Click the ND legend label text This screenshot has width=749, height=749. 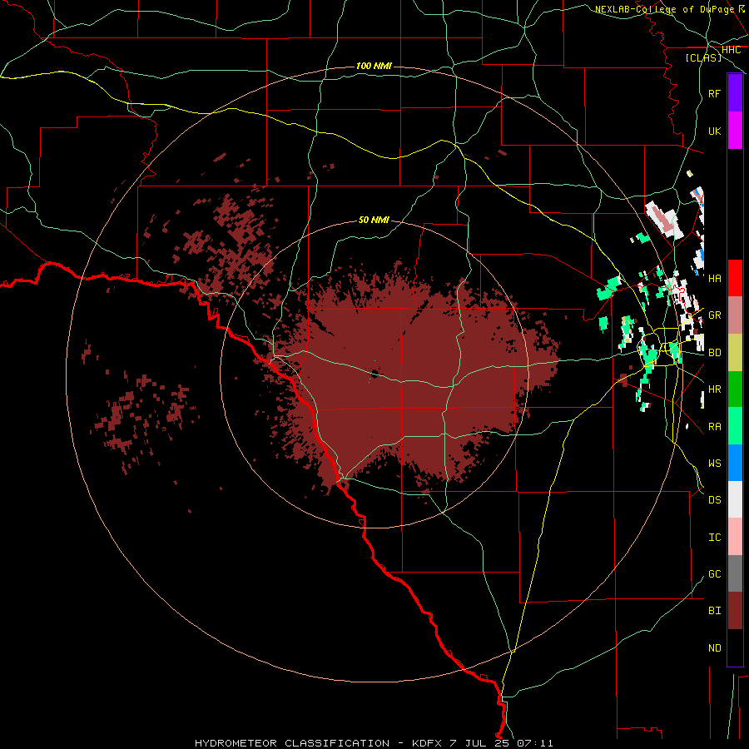point(714,647)
